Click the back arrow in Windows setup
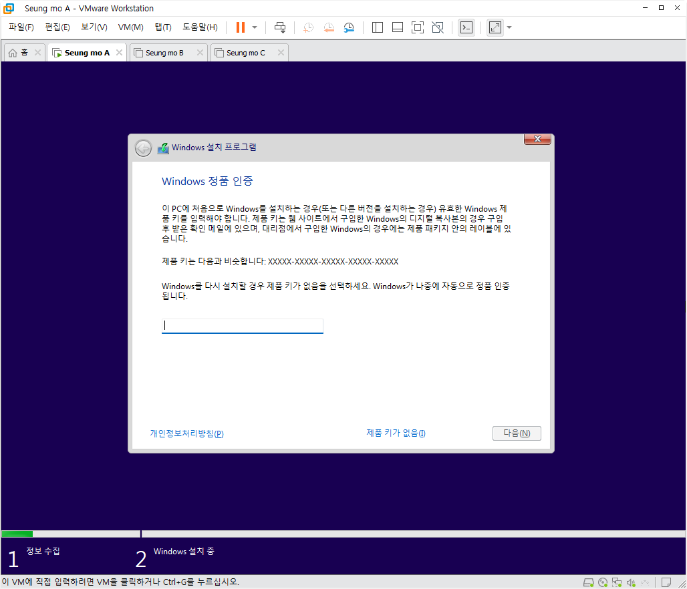Screen dimensions: 687x589 143,148
